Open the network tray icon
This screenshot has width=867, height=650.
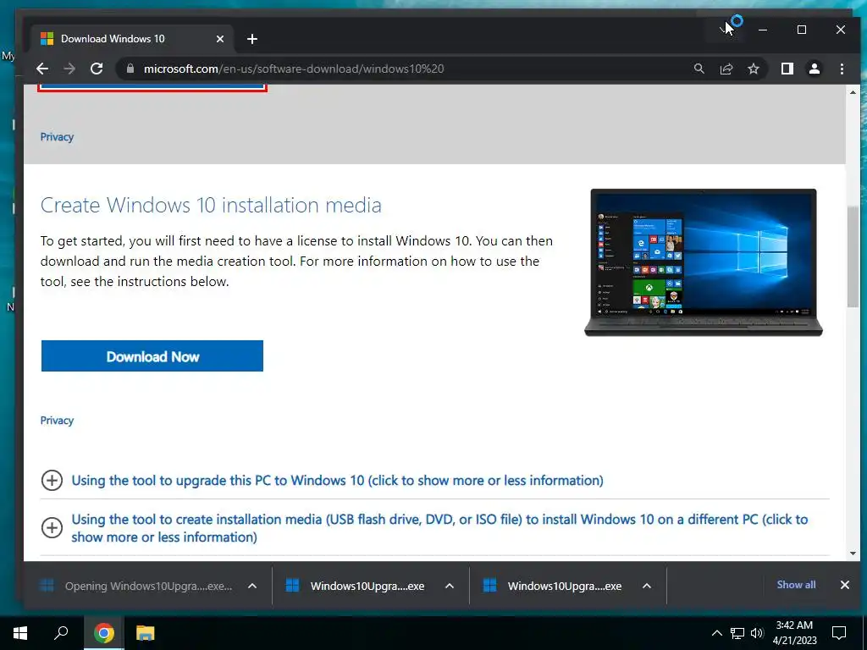pos(737,633)
